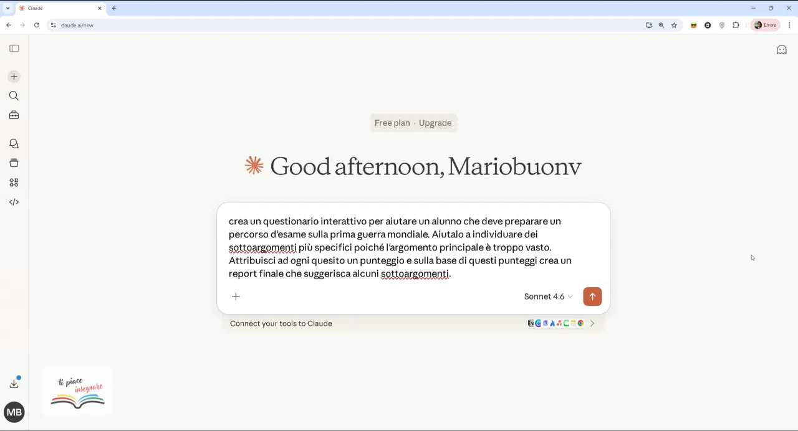Click the site information icon in address bar

54,25
